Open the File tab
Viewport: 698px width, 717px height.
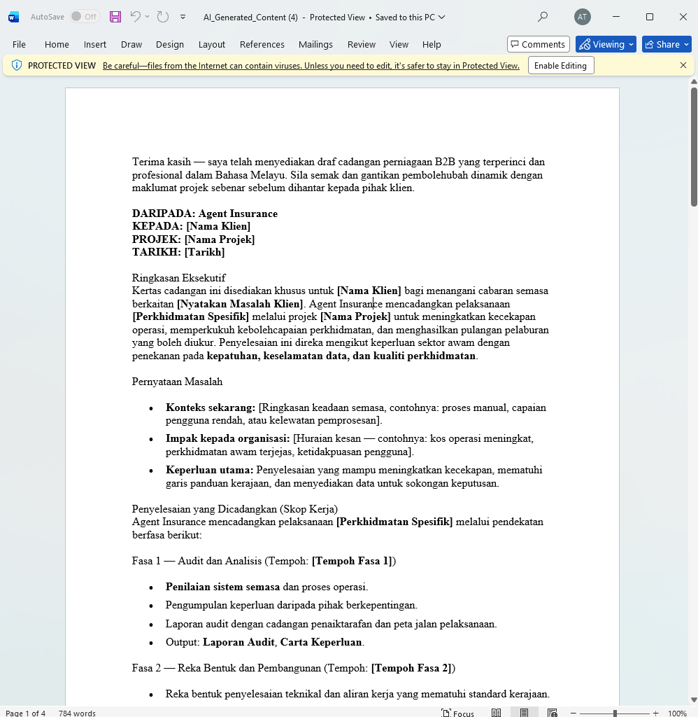point(19,44)
